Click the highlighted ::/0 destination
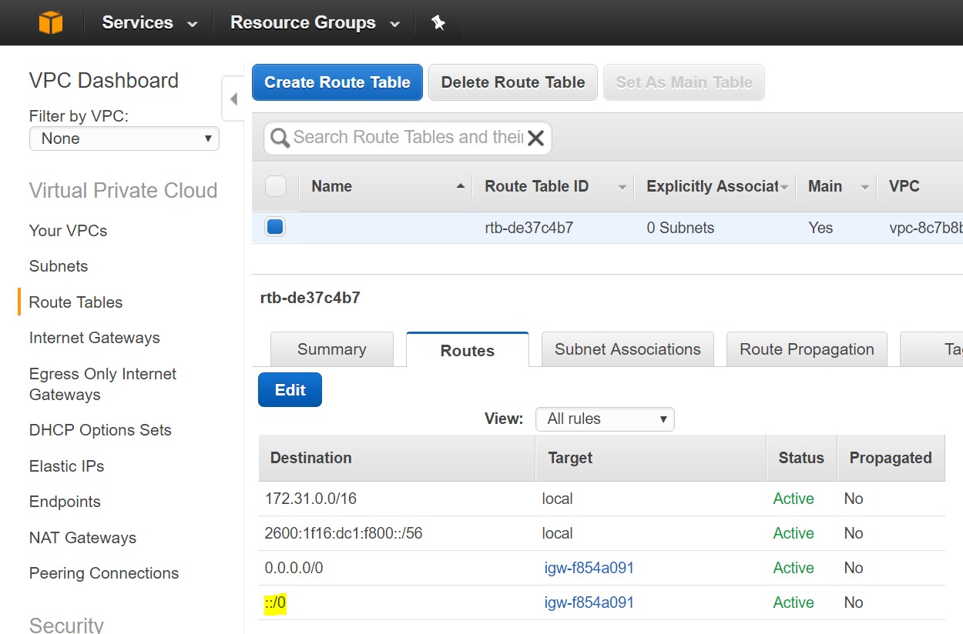Image resolution: width=963 pixels, height=634 pixels. point(275,602)
